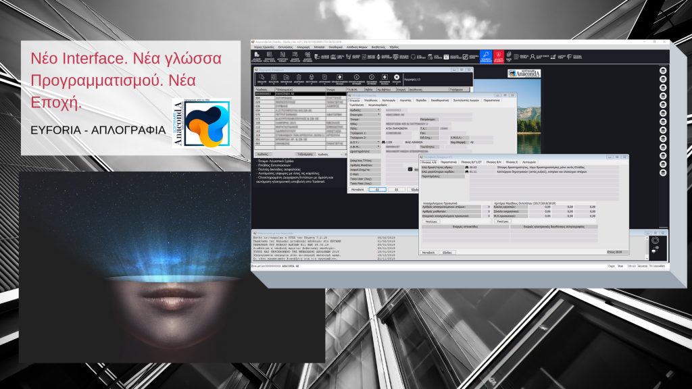Open the Απόδοση Φόρων menu

(x=357, y=47)
